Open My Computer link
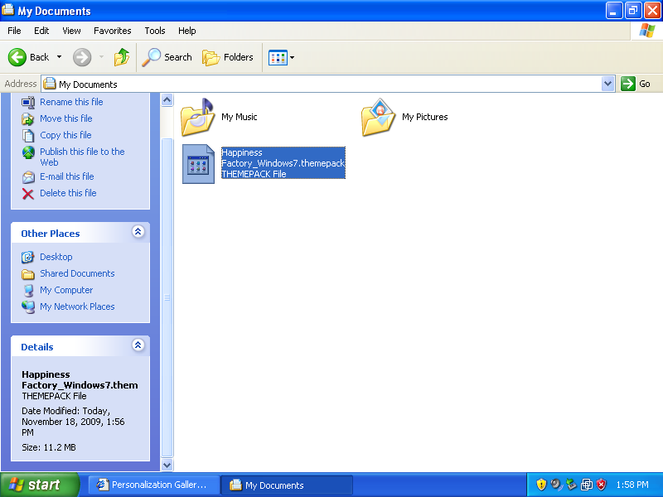The height and width of the screenshot is (497, 663). (x=66, y=290)
